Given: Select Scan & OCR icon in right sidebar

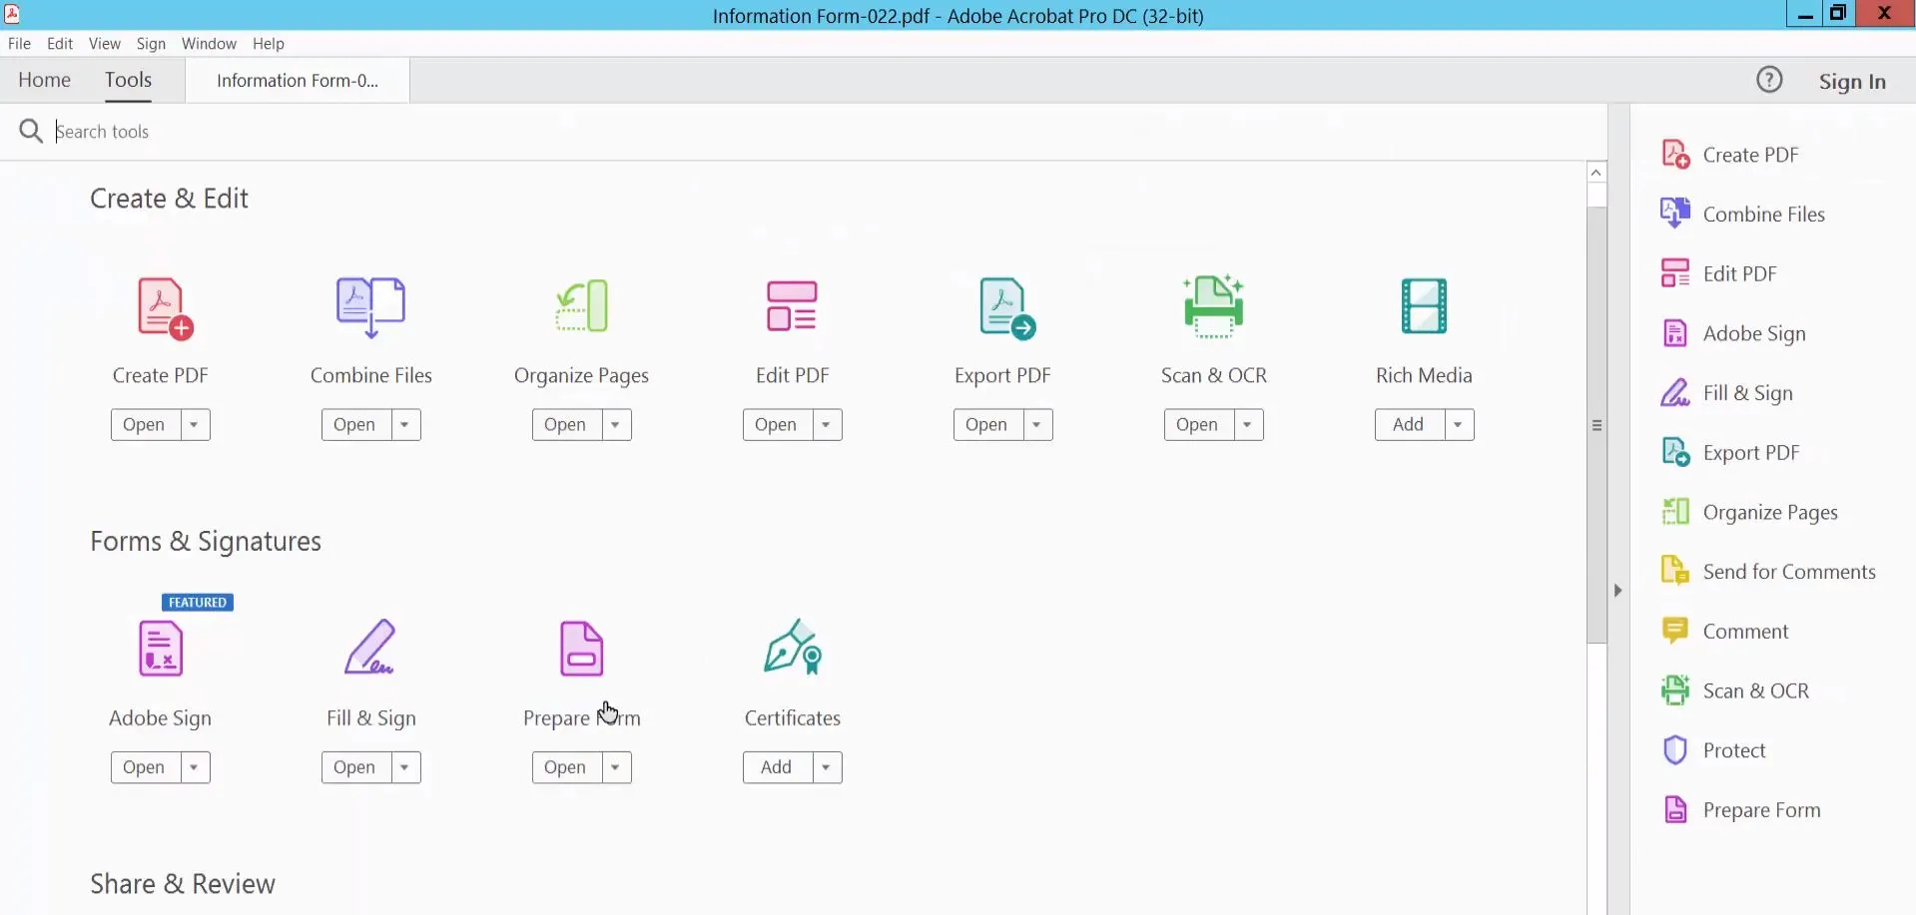Looking at the screenshot, I should point(1675,690).
